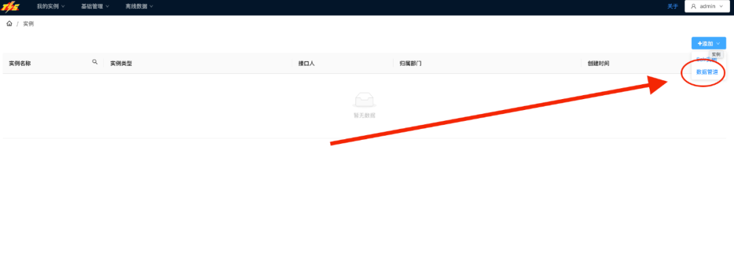The image size is (734, 279).
Task: Click the search icon in 实例名称 column
Action: (95, 62)
